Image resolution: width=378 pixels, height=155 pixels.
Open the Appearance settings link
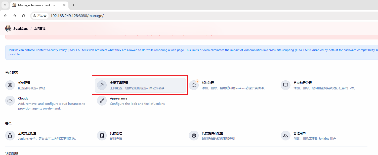click(x=118, y=98)
